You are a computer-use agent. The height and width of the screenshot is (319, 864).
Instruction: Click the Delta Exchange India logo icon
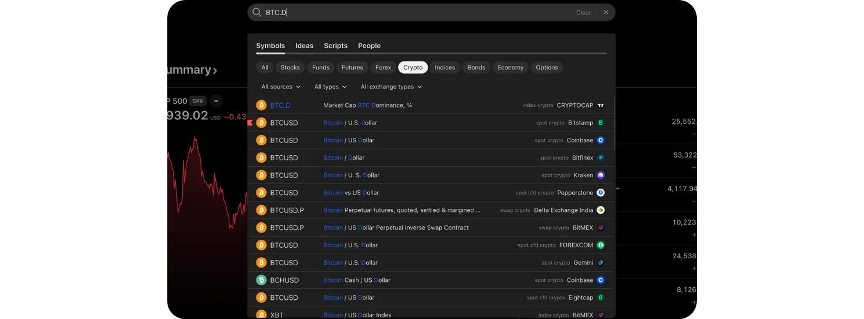click(601, 210)
